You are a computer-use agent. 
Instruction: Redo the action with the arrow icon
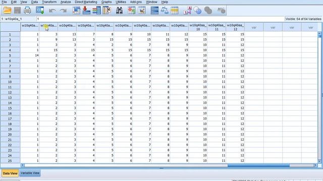click(63, 11)
